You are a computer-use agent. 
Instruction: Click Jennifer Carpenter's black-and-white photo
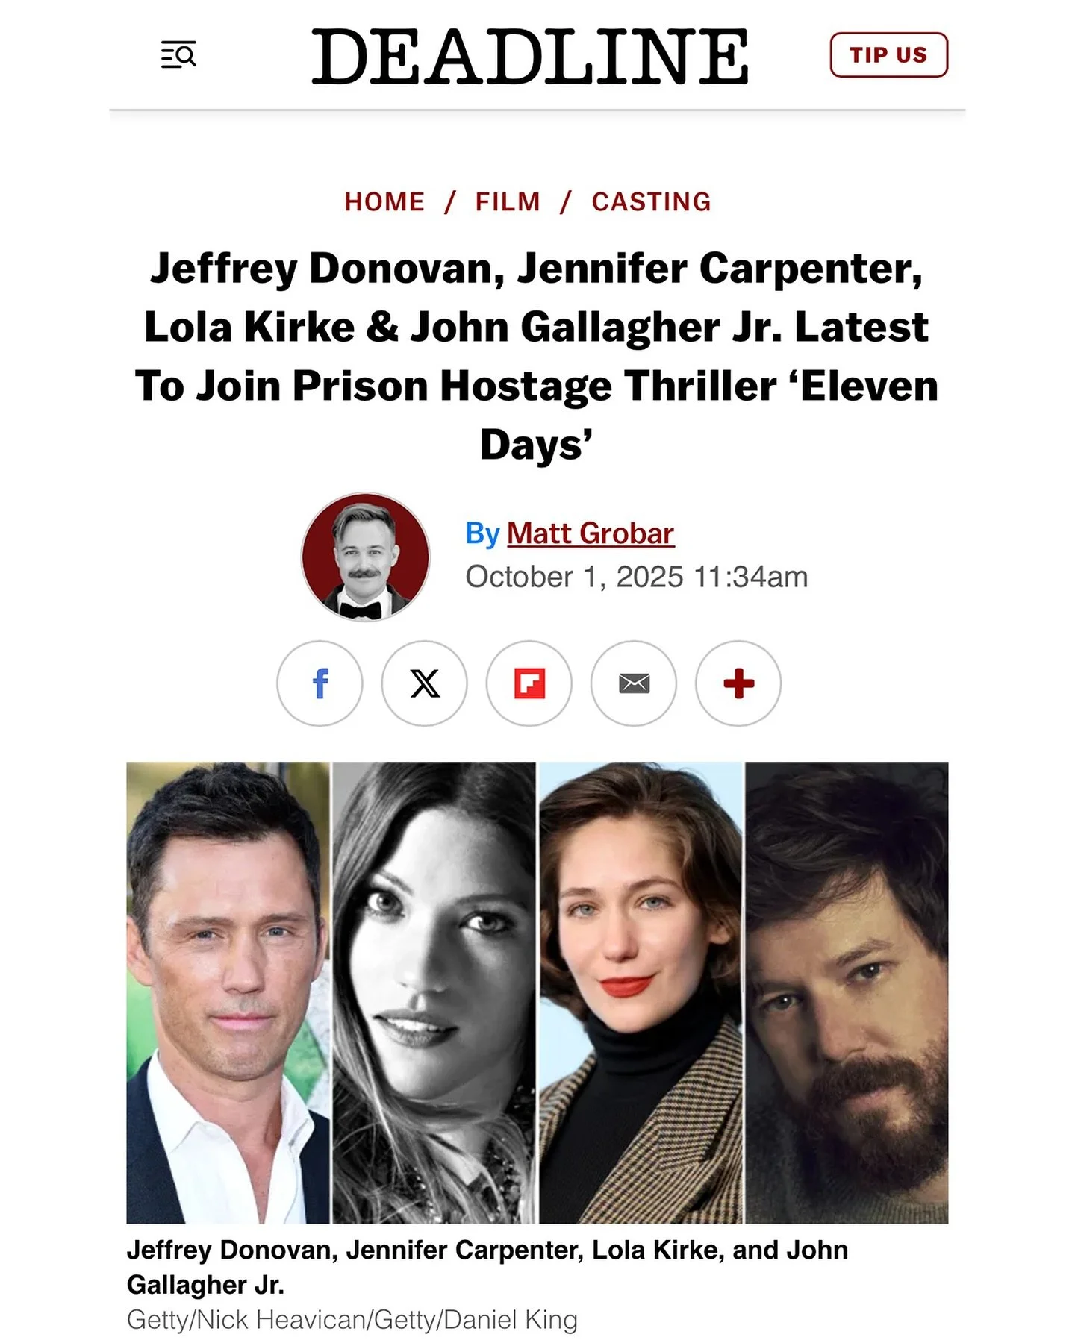[434, 992]
